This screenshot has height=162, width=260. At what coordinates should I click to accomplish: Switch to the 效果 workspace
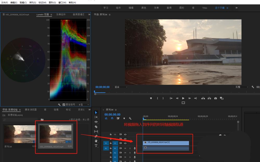coord(156,8)
